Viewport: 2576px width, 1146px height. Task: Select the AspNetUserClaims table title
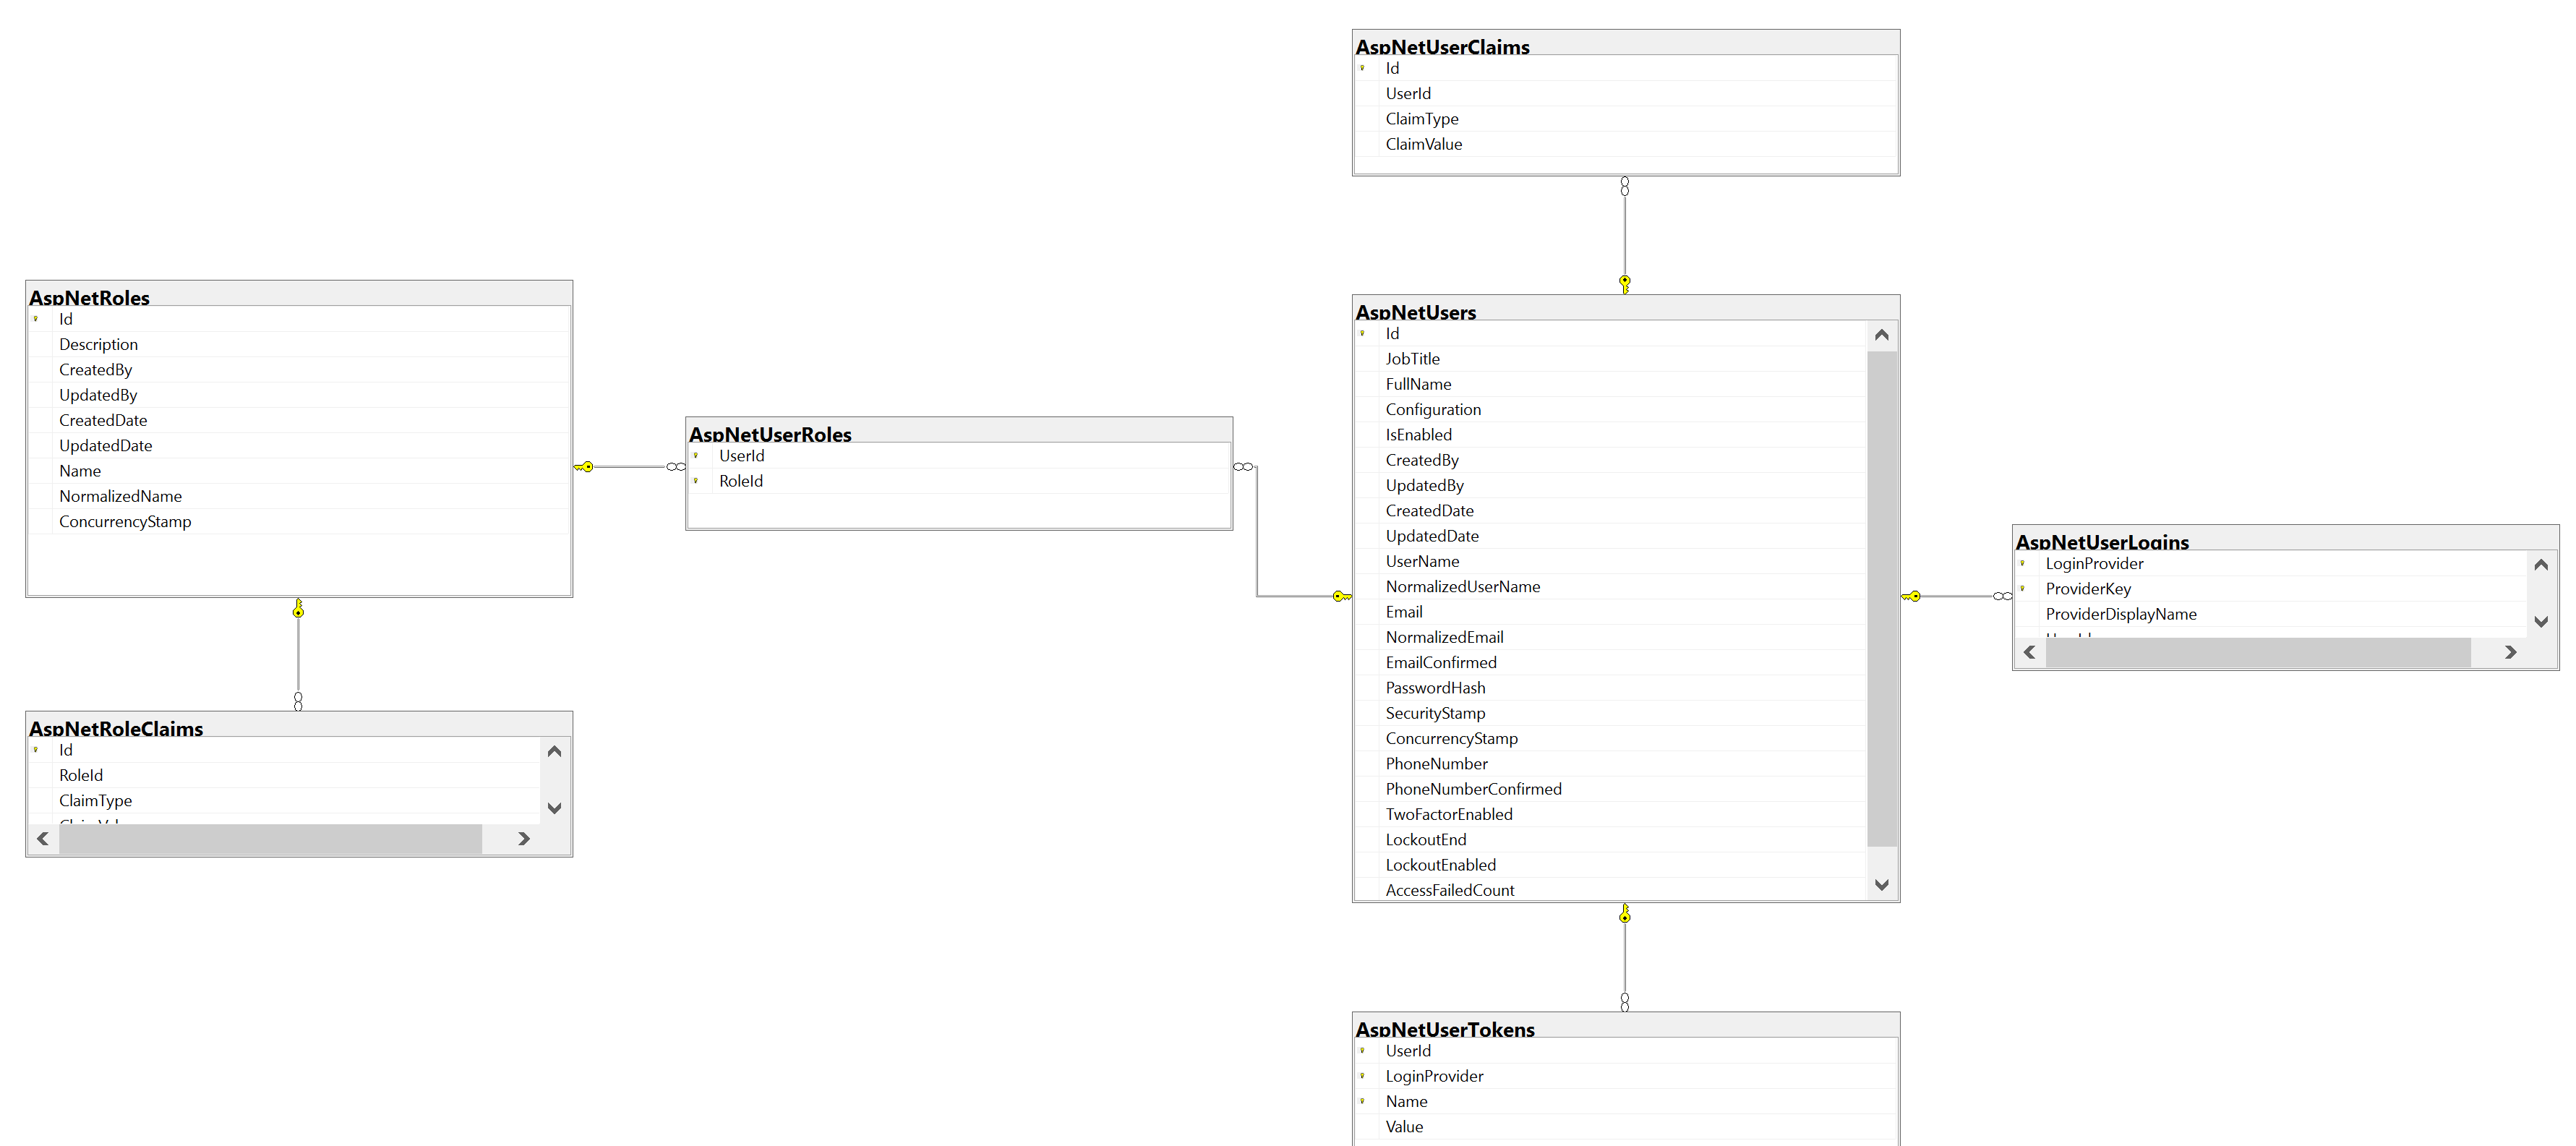coord(1442,47)
